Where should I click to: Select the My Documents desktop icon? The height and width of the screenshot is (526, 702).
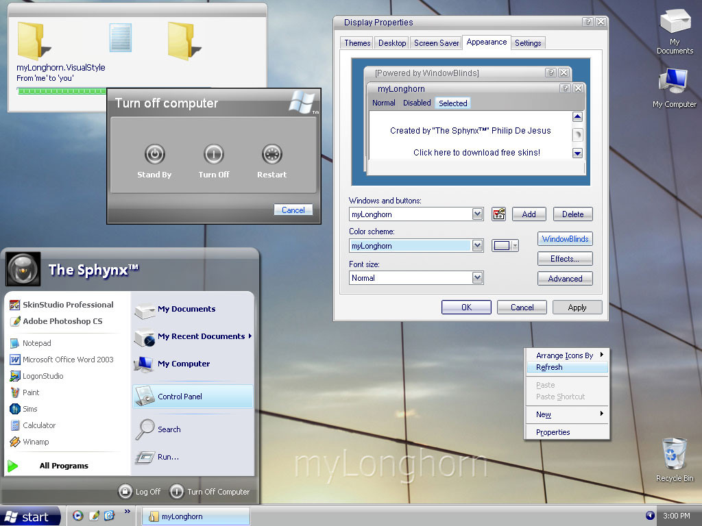[675, 32]
